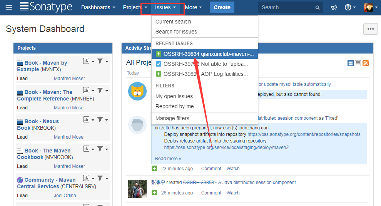Viewport: 381px width, 206px height.
Task: Click Watch on 26 minutes ago entry
Action: pyautogui.click(x=233, y=193)
